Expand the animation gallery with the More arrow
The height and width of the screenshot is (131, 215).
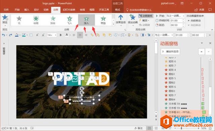click(x=114, y=24)
